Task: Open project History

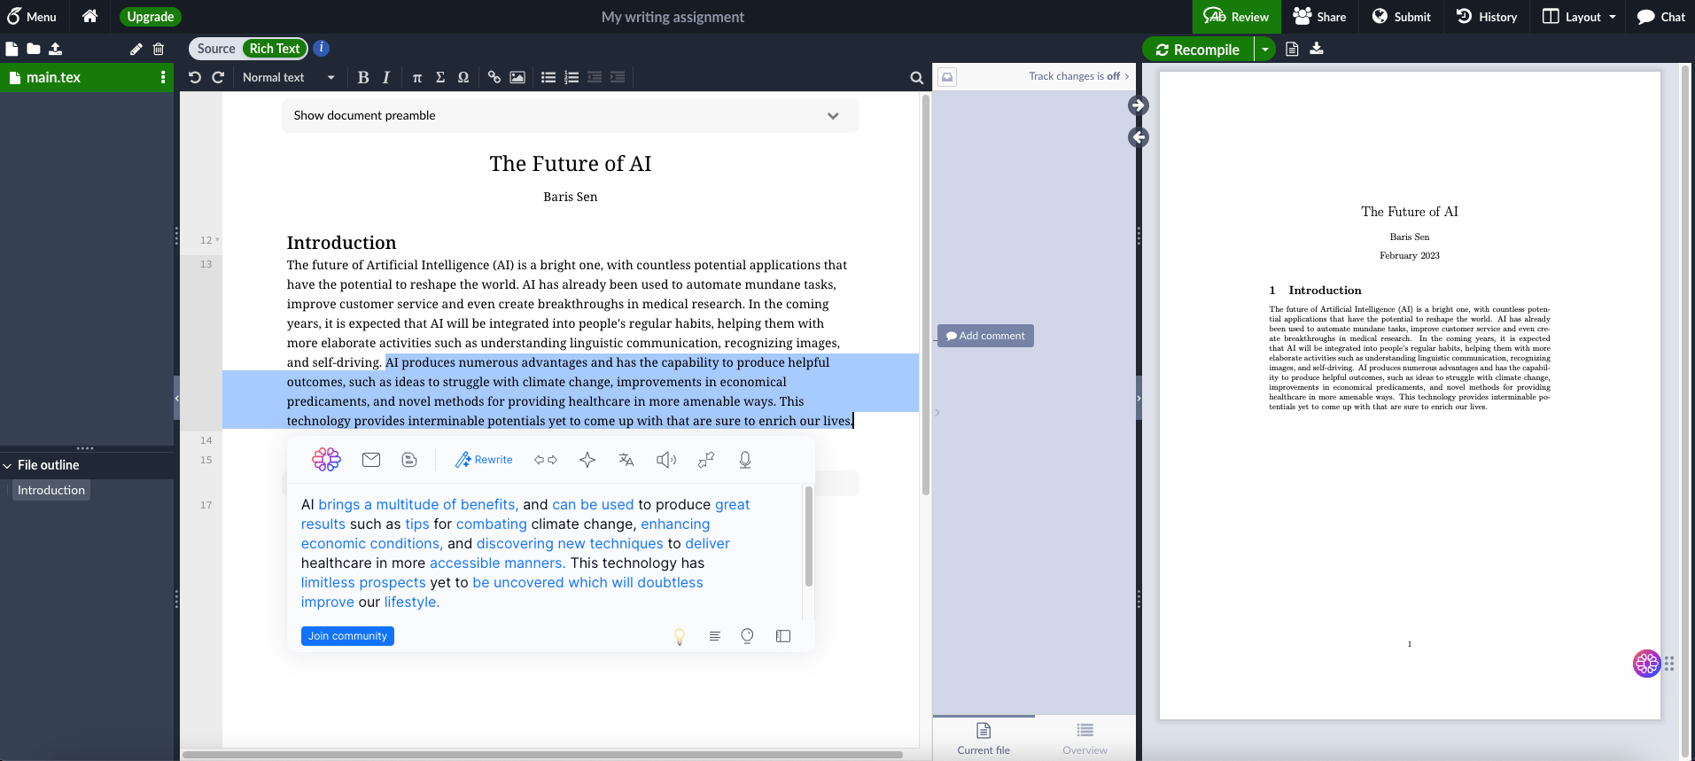Action: (x=1487, y=17)
